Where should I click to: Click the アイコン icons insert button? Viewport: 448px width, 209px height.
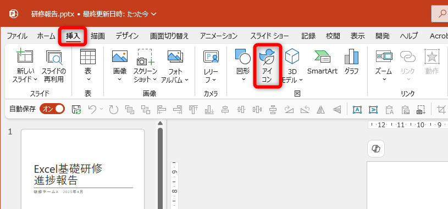point(267,66)
